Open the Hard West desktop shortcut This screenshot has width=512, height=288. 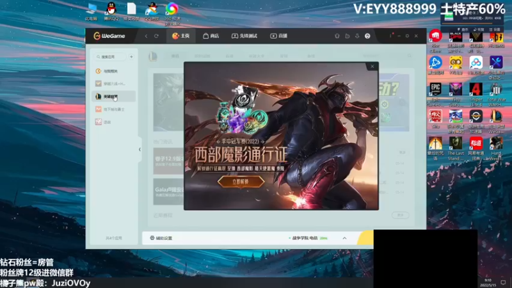[496, 148]
